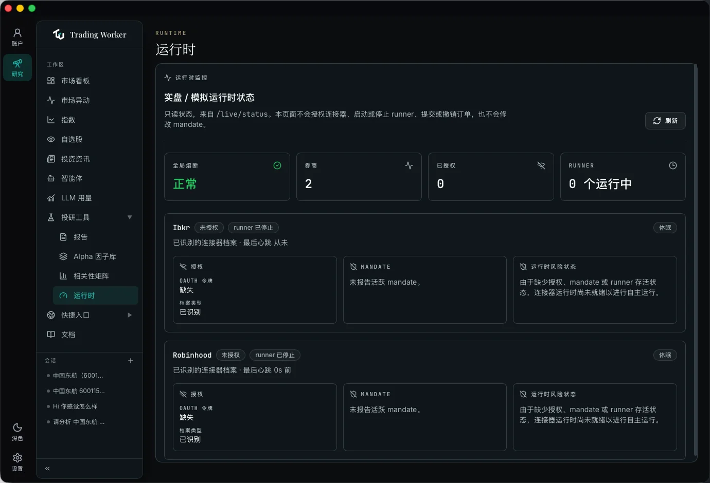The width and height of the screenshot is (710, 483).
Task: Click the 全局熔断 green check icon
Action: click(277, 165)
